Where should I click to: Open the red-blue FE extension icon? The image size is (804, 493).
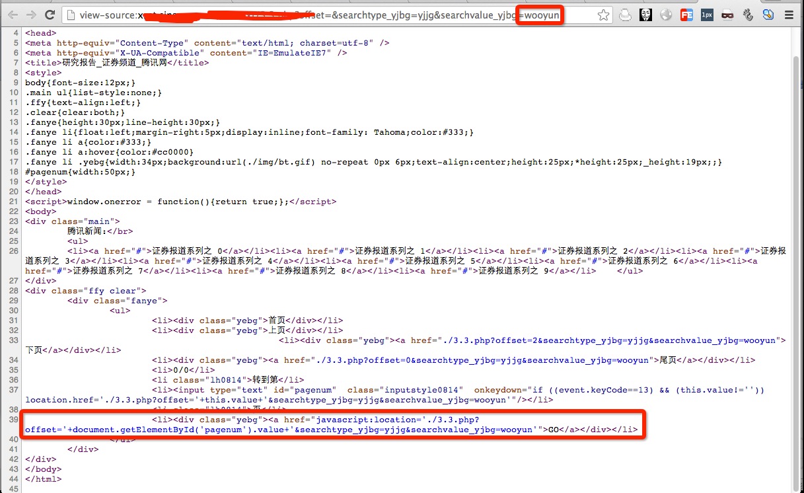[686, 15]
